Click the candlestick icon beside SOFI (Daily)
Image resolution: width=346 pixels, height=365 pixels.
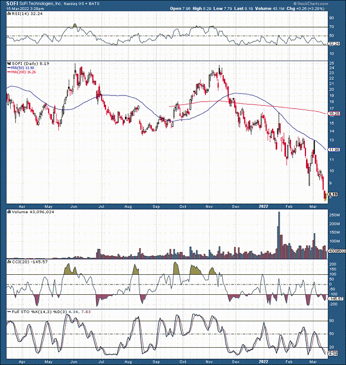tap(9, 63)
